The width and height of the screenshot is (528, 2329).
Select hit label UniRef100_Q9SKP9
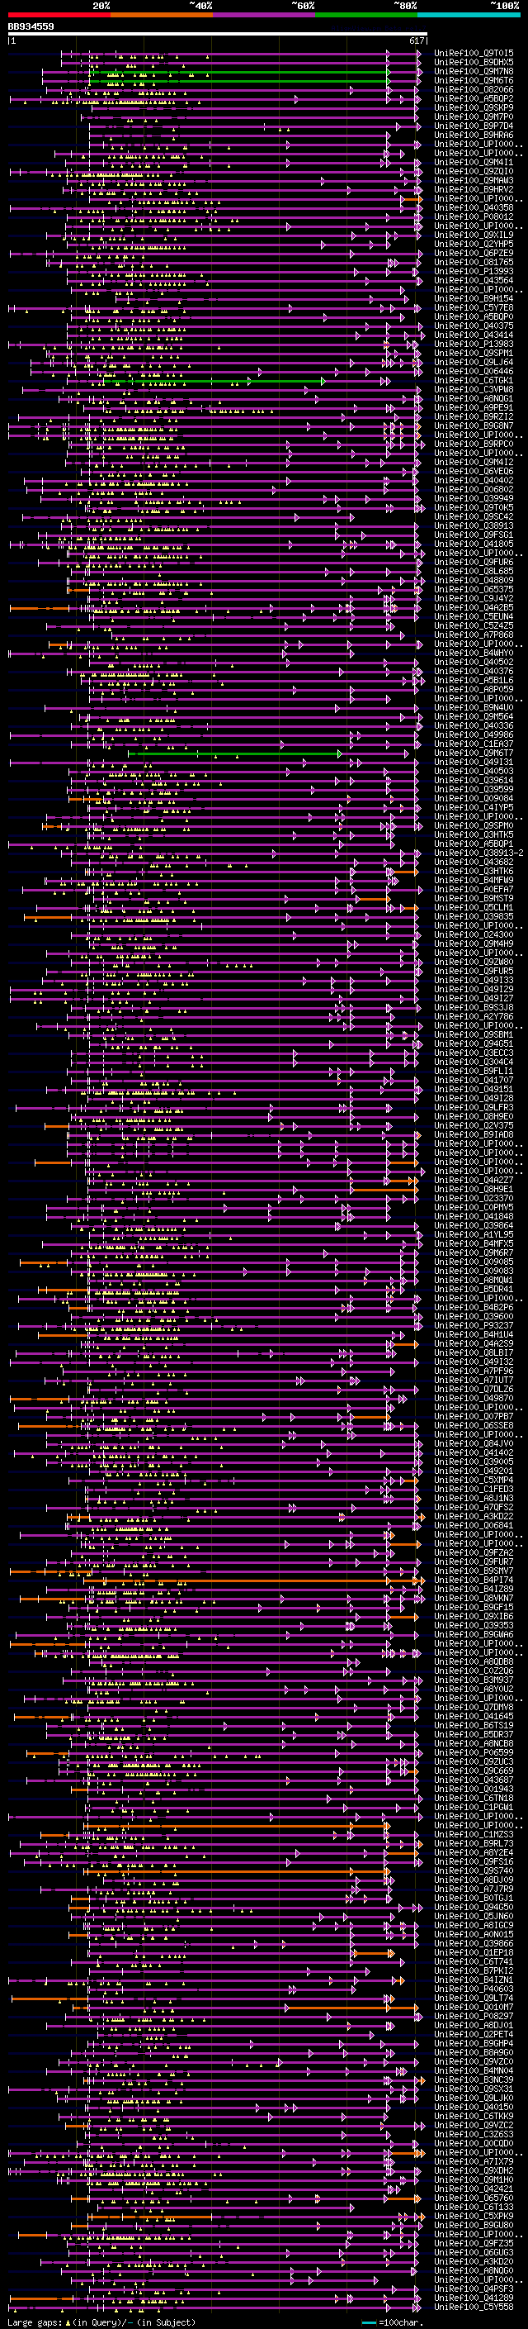tap(473, 107)
